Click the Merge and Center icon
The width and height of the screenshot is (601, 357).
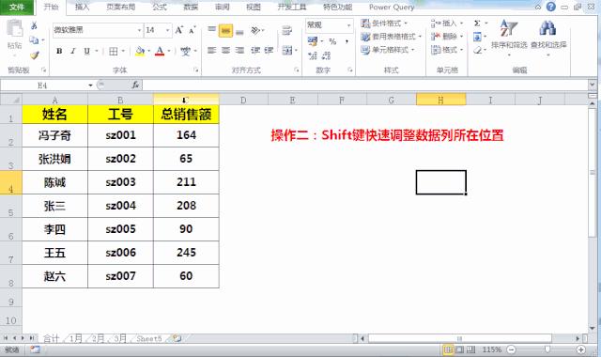point(286,50)
